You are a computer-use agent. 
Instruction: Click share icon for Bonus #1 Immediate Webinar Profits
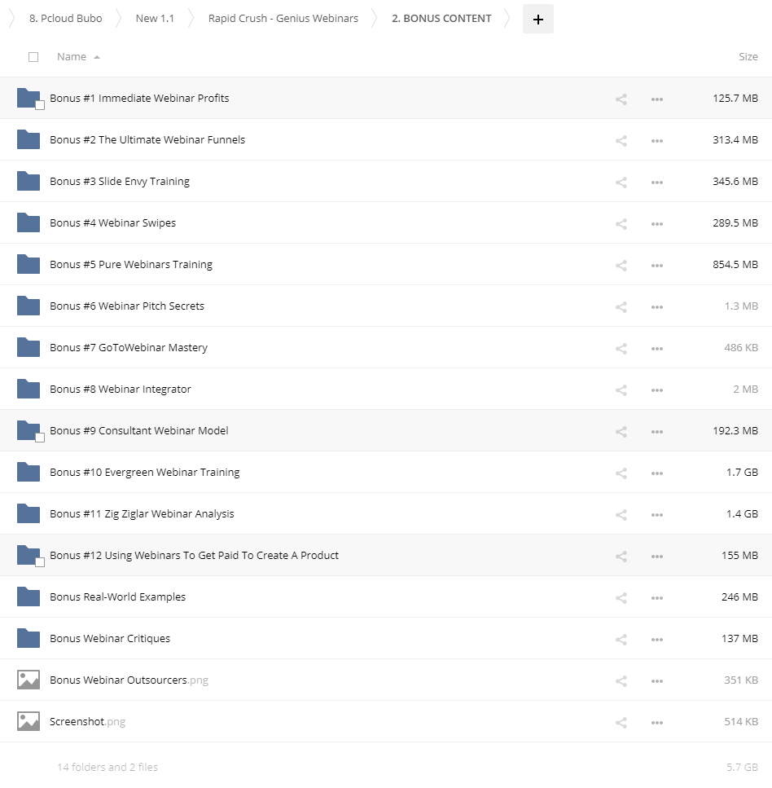621,99
